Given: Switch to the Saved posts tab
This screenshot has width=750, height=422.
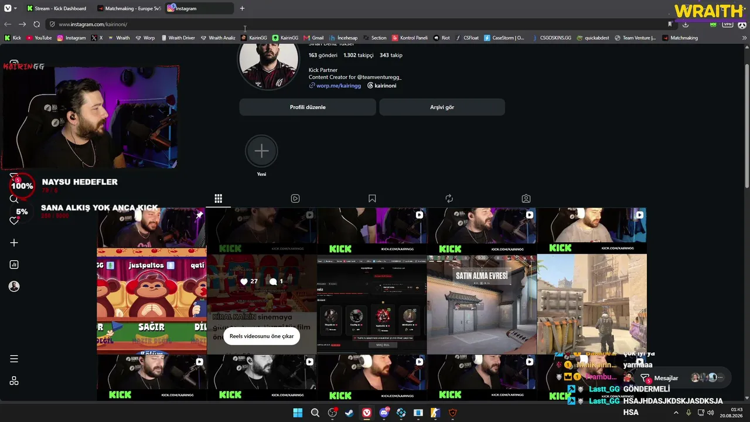Looking at the screenshot, I should [372, 199].
